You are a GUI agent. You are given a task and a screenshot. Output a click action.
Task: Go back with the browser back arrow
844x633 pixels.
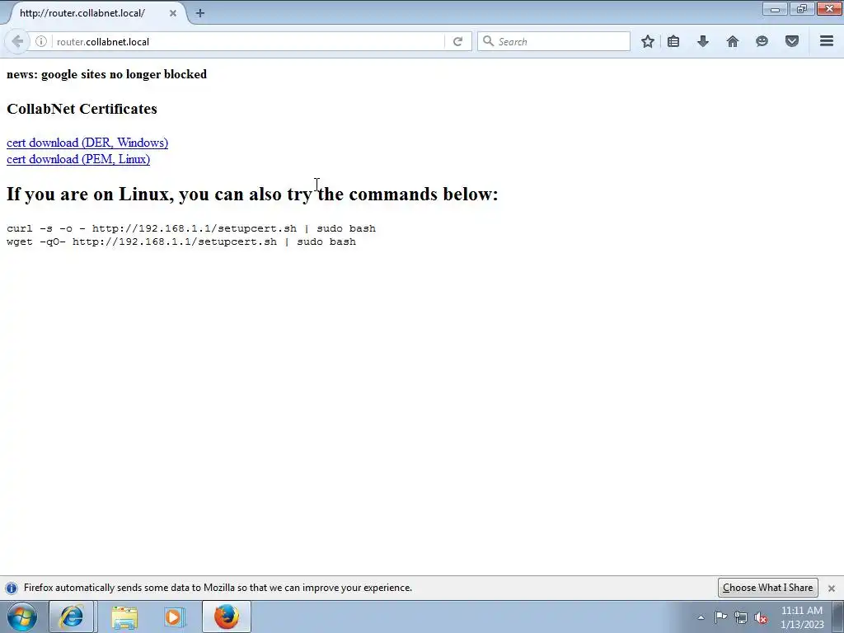point(17,41)
